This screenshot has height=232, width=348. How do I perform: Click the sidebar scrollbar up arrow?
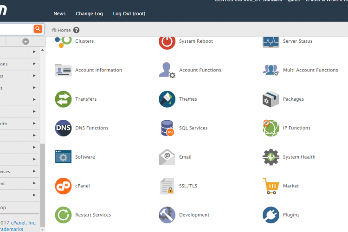click(42, 50)
